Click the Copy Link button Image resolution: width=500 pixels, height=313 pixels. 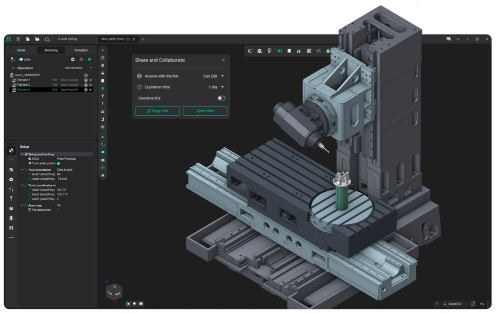point(157,111)
